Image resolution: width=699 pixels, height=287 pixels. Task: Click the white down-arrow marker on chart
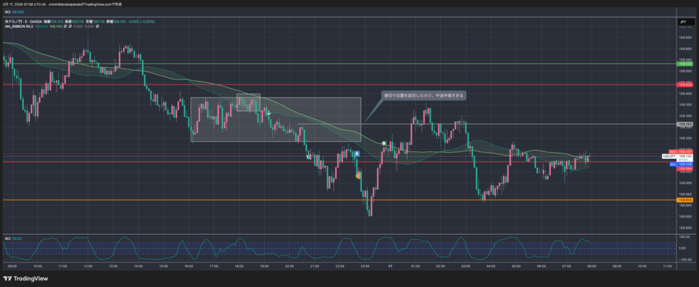(x=268, y=112)
